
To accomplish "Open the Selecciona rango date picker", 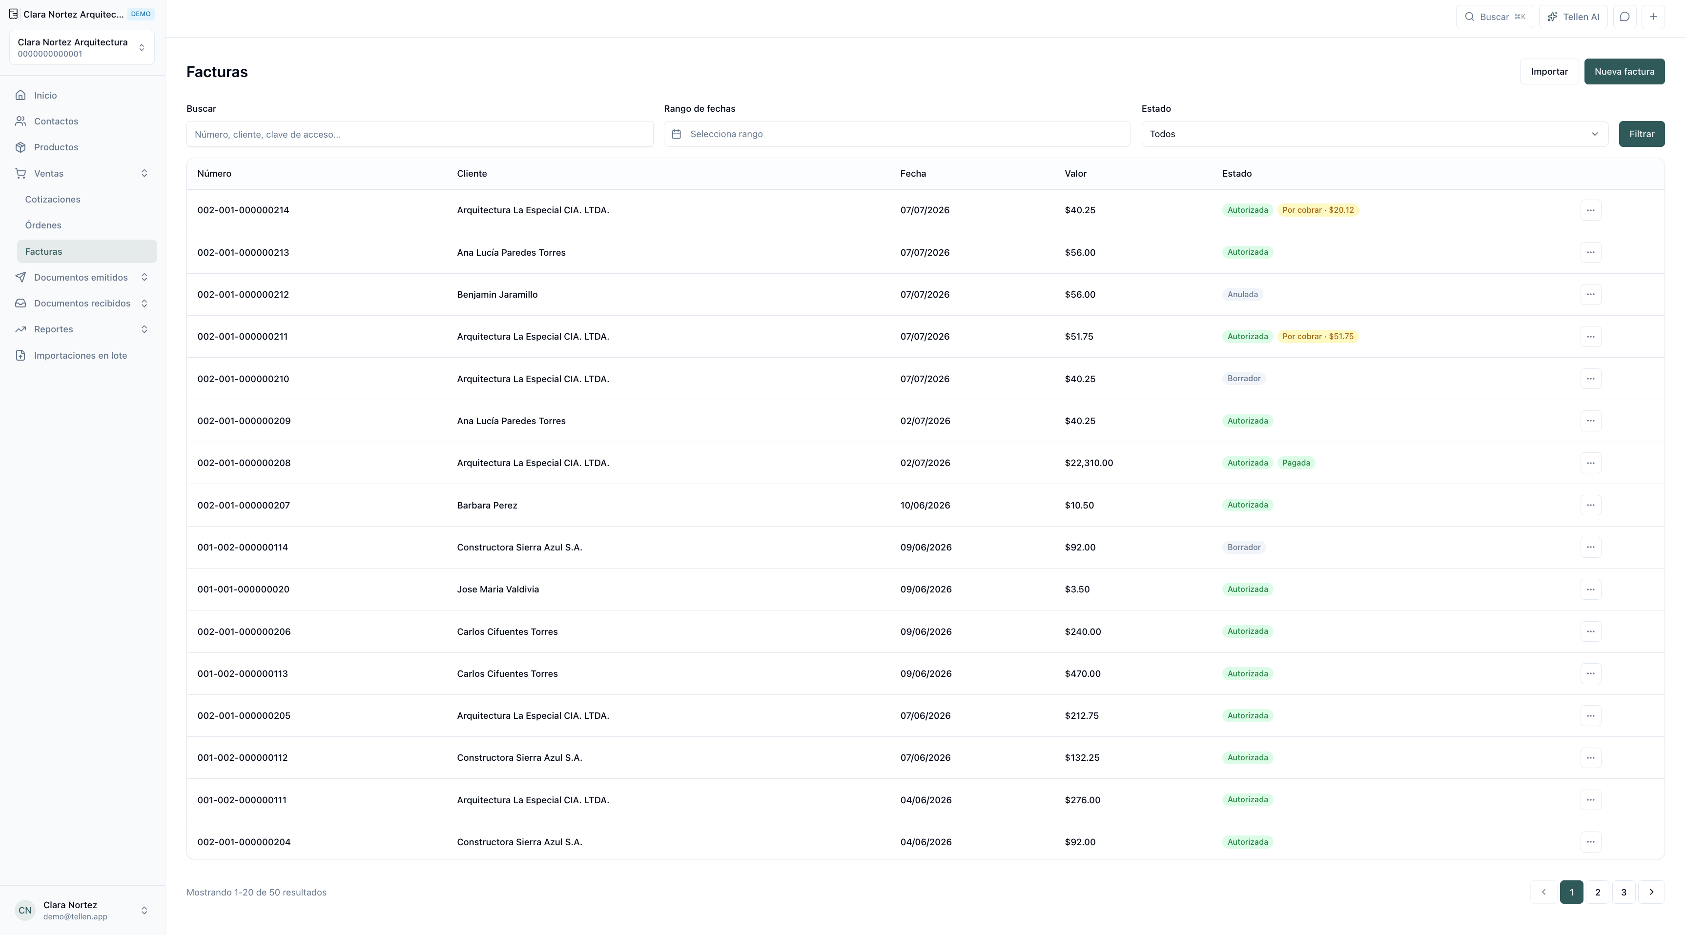I will (897, 134).
